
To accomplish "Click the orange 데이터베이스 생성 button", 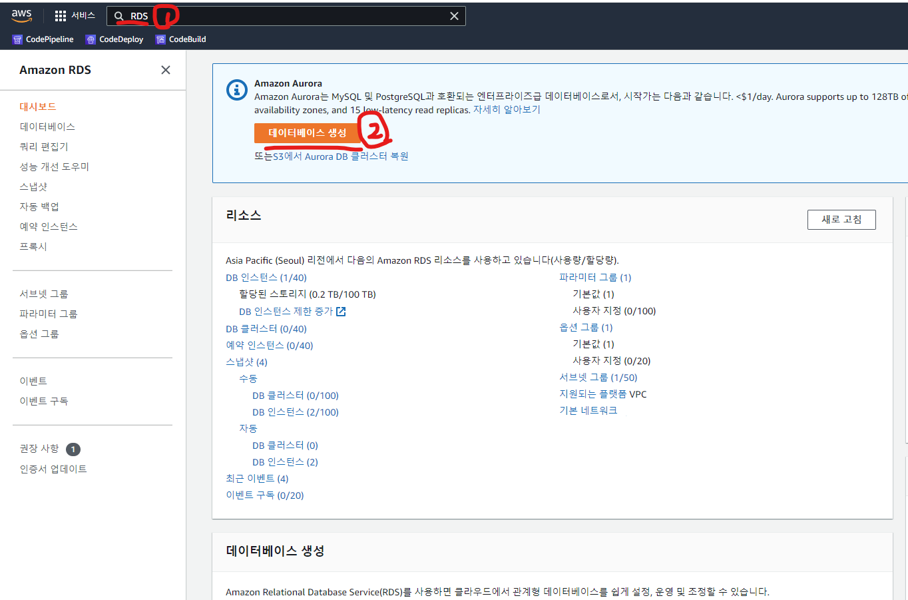I will pyautogui.click(x=308, y=133).
